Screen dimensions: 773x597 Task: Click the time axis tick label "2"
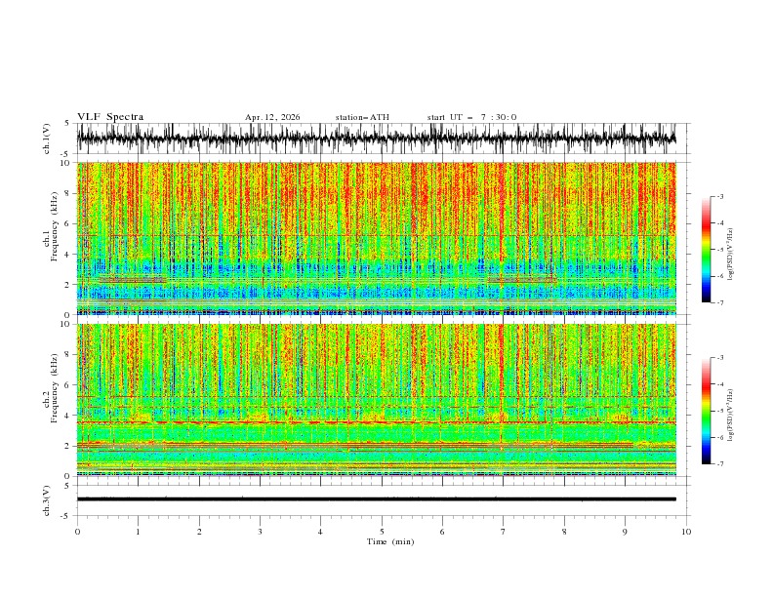[199, 532]
